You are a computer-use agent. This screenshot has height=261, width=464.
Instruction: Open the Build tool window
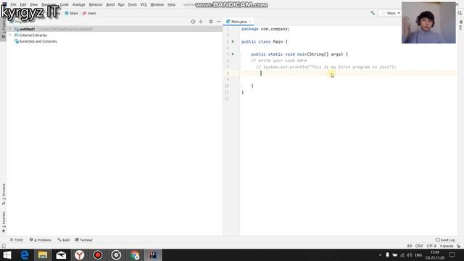(x=64, y=240)
